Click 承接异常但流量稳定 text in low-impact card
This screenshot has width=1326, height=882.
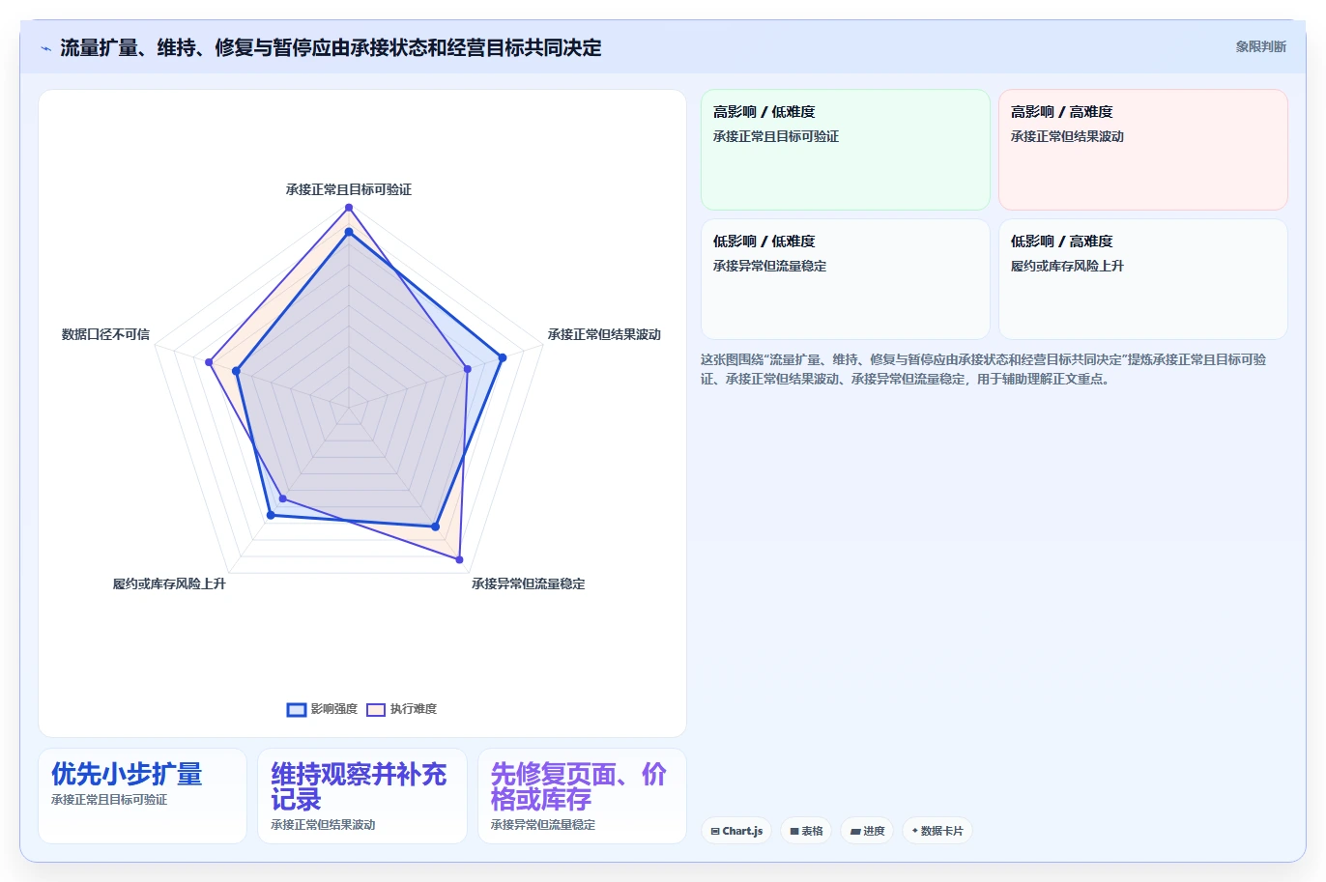coord(769,266)
